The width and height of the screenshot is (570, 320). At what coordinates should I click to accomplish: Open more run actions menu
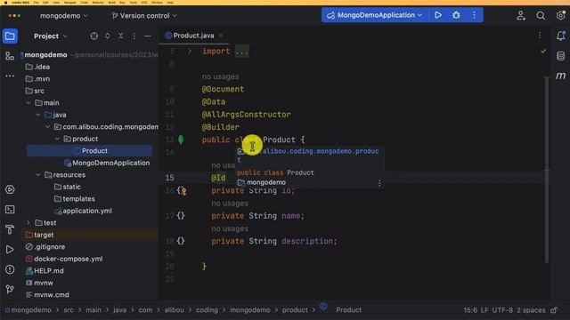tap(474, 15)
